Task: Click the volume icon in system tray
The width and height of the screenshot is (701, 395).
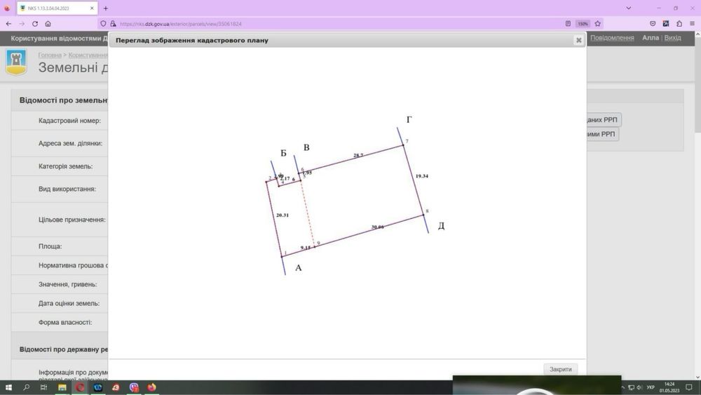Action: (x=639, y=387)
